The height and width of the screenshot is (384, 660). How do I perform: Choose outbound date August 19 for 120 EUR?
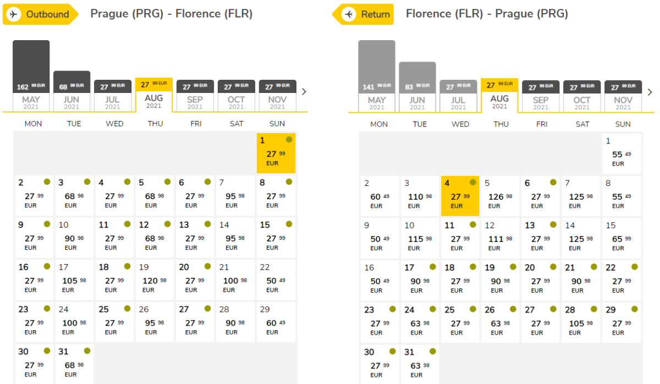[x=155, y=279]
